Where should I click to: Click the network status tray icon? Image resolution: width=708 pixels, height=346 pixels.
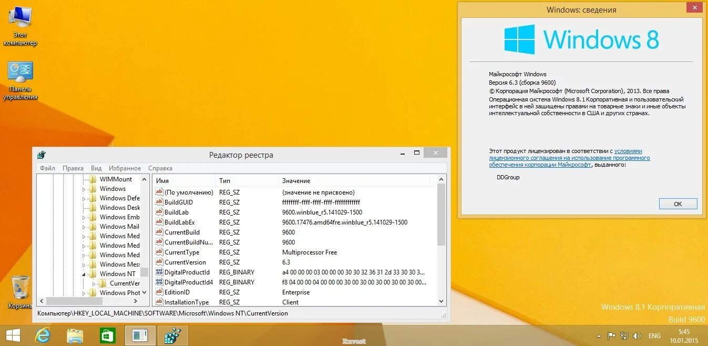pos(624,335)
